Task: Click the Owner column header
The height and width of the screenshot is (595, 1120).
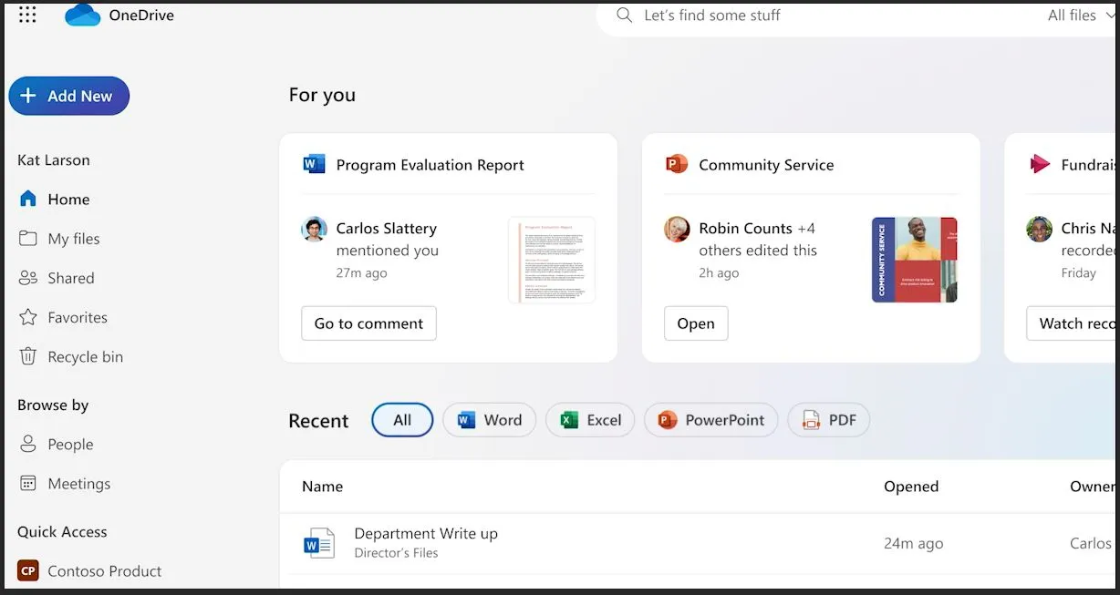Action: coord(1093,487)
